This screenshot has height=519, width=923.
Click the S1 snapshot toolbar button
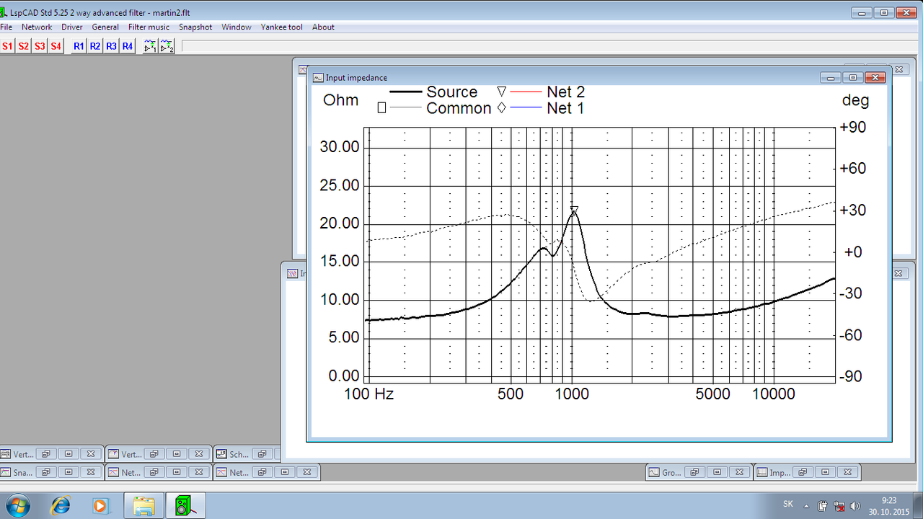coord(7,46)
